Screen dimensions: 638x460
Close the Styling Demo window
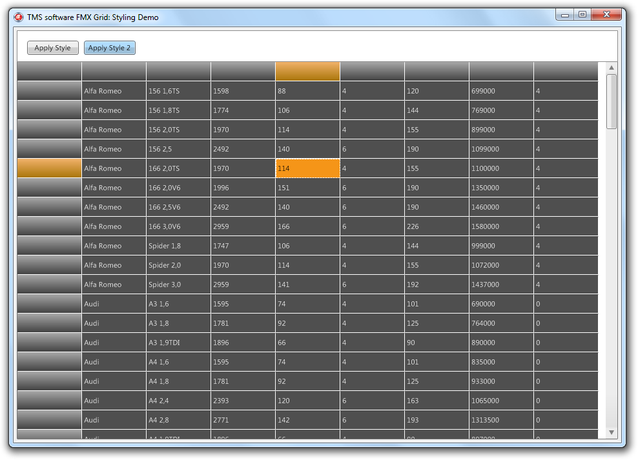pyautogui.click(x=606, y=15)
